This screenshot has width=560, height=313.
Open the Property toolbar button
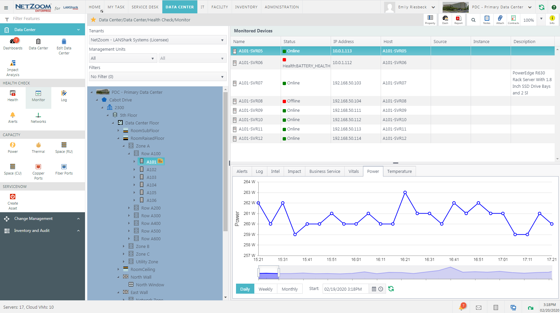[x=430, y=20]
